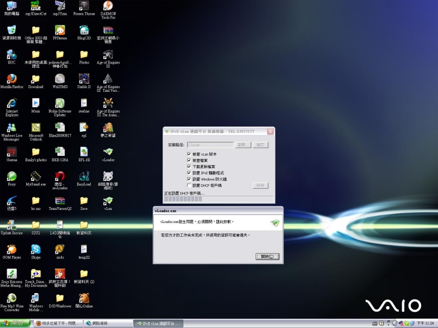438x328 pixels.
Task: Toggle the 下載更新檔案 checkbox
Action: pos(189,167)
